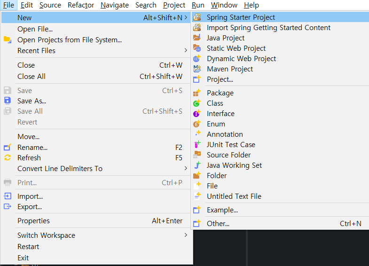
Task: Expand the New submenu arrow
Action: pos(186,18)
